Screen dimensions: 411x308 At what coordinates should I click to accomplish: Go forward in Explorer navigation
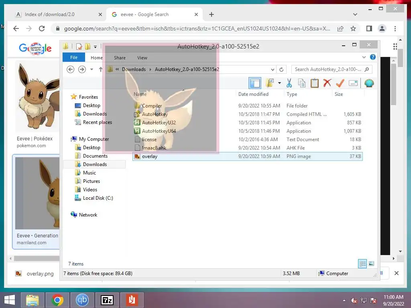click(82, 69)
